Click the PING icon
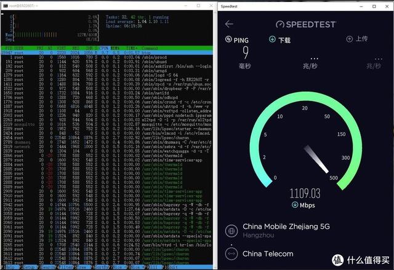The image size is (394, 270). pos(228,39)
